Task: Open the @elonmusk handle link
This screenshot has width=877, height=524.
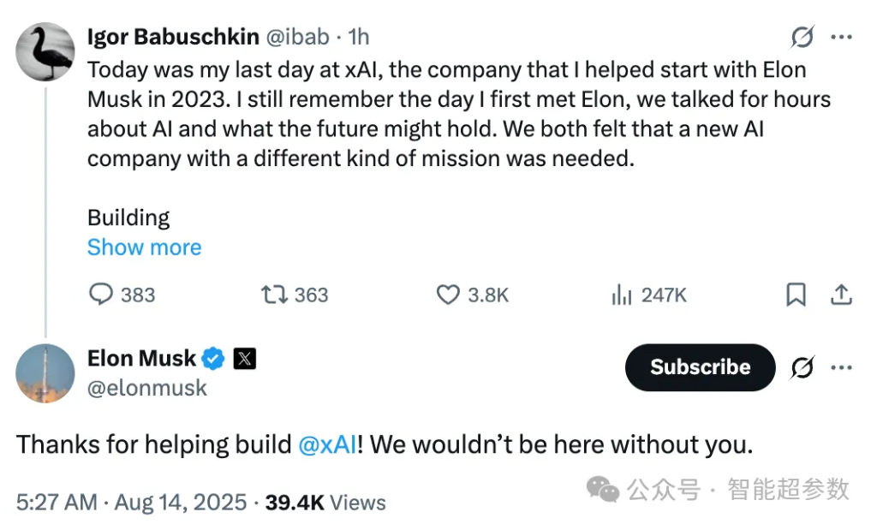Action: coord(147,388)
